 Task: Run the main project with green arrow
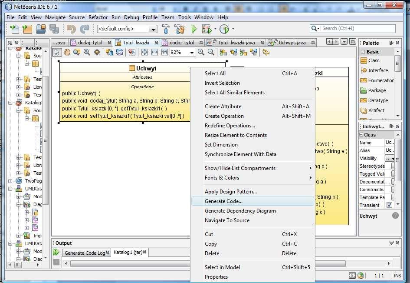click(x=194, y=29)
